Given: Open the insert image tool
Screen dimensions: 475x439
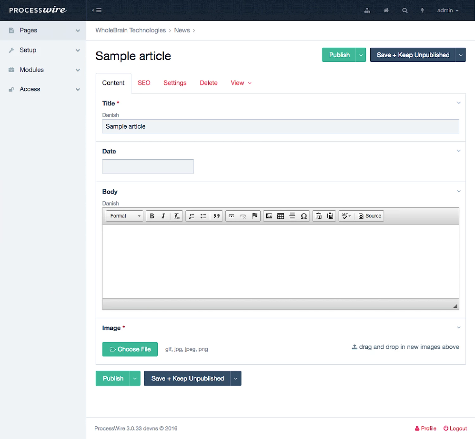Looking at the screenshot, I should 269,216.
